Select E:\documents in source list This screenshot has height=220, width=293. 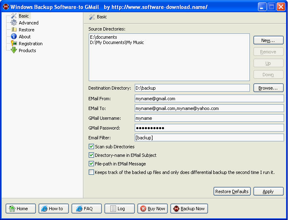(x=103, y=37)
